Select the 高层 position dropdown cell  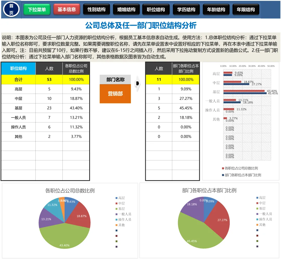[18, 89]
